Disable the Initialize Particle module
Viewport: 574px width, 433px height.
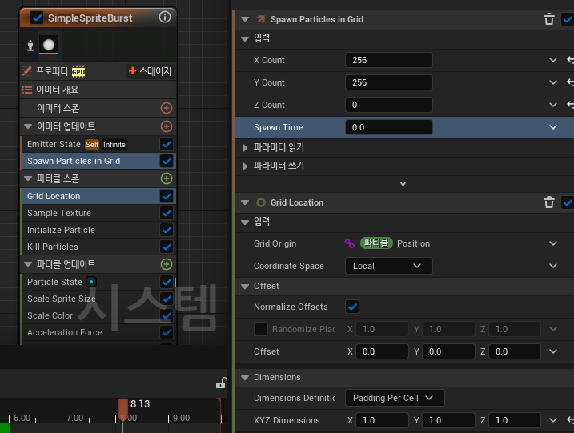coord(167,230)
